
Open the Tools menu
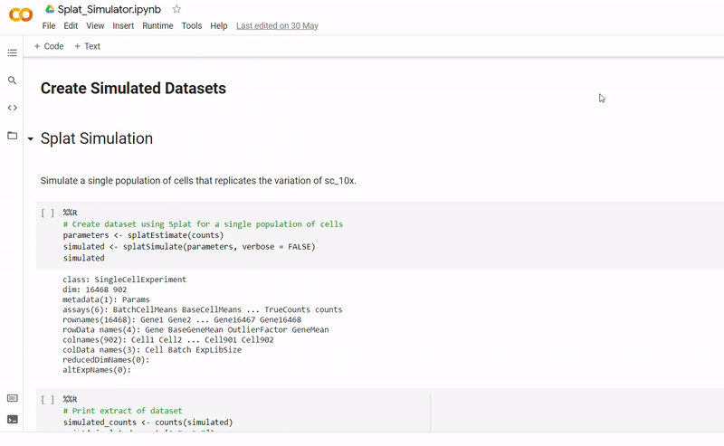[x=192, y=26]
